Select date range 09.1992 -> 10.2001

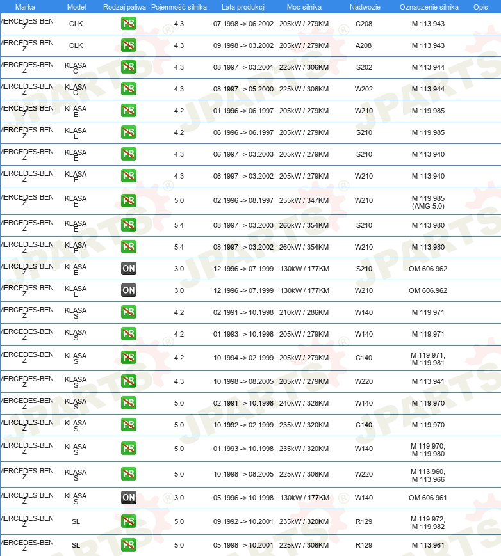(243, 521)
